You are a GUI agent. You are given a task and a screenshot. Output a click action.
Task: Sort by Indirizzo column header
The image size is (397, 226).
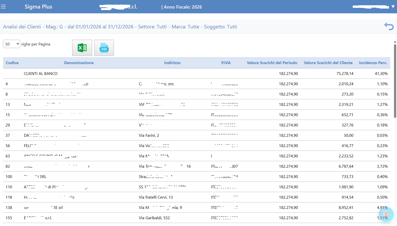[x=172, y=63]
